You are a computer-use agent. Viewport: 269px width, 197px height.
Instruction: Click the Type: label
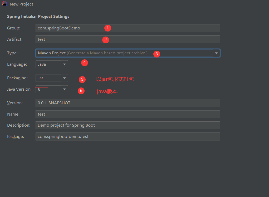point(12,53)
